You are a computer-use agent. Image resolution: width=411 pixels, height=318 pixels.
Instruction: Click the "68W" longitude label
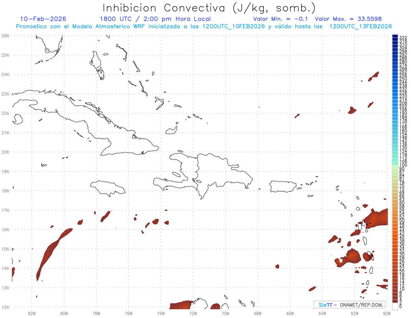[258, 313]
